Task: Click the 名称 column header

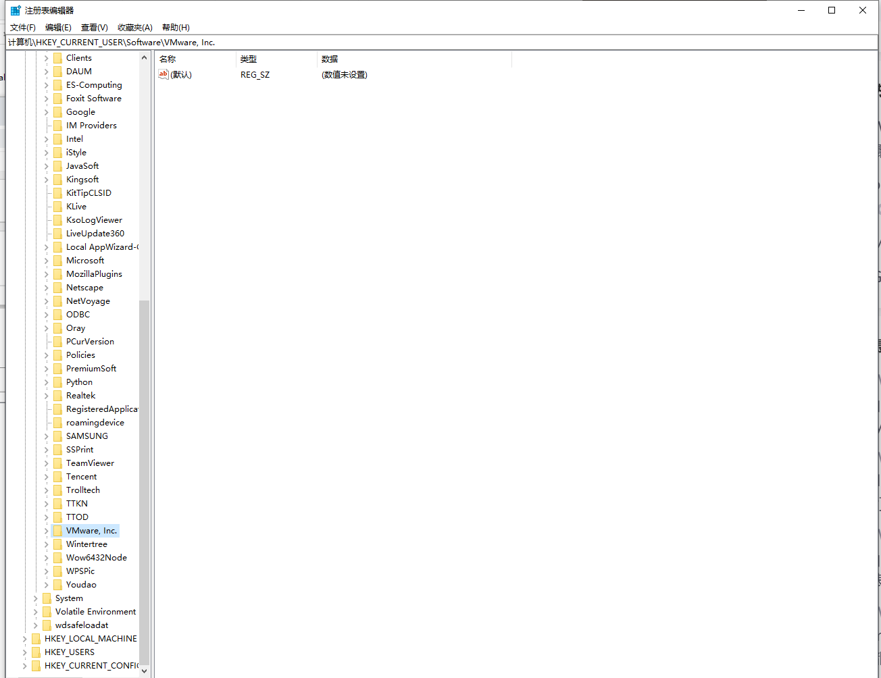Action: pos(195,59)
